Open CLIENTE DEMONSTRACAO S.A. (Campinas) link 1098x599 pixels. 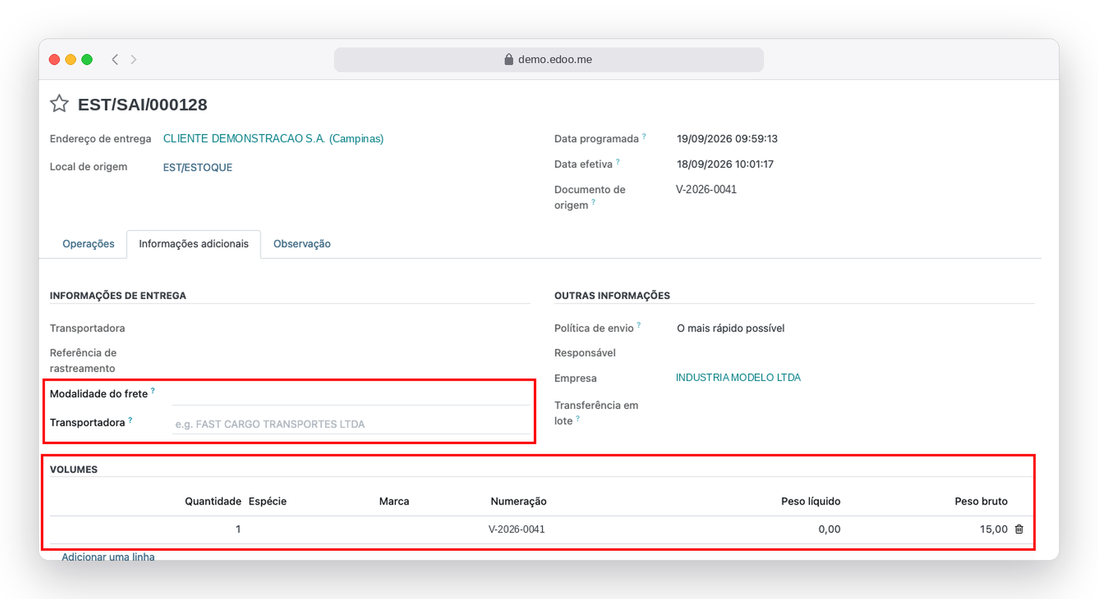click(x=274, y=139)
